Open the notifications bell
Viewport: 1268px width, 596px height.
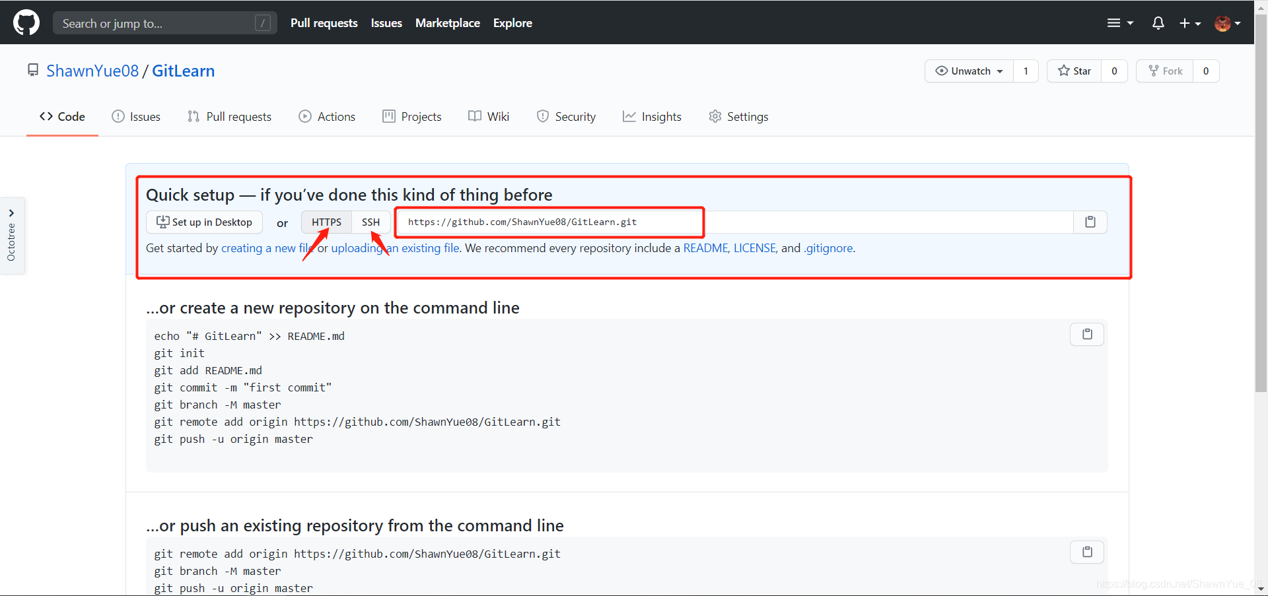click(x=1158, y=23)
